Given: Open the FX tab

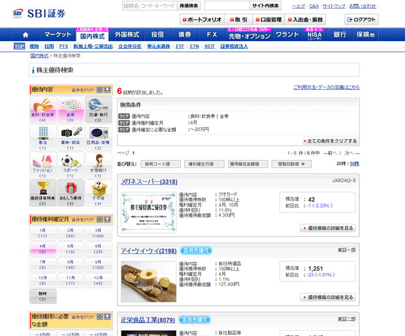Looking at the screenshot, I should click(212, 35).
